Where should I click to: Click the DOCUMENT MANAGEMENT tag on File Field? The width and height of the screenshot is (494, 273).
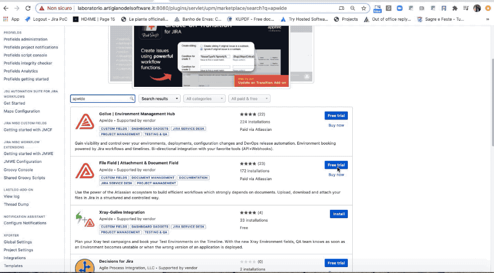coord(153,178)
